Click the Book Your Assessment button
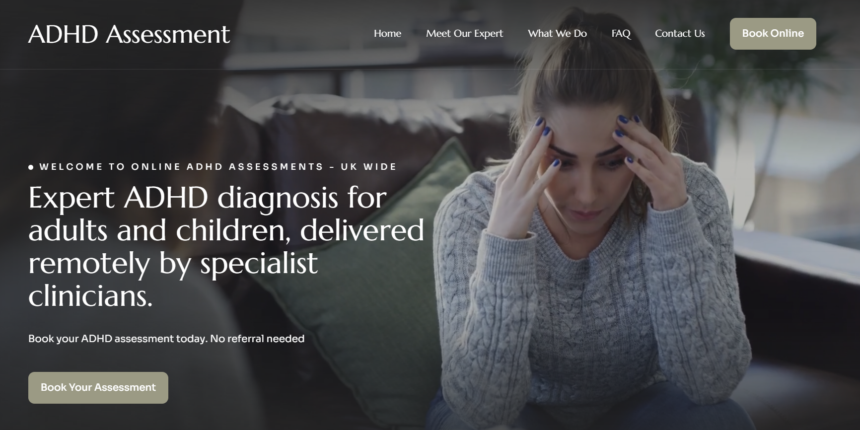 click(98, 387)
